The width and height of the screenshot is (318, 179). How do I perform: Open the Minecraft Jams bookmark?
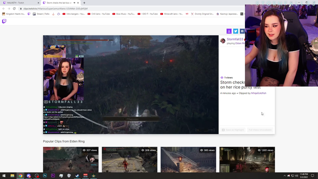(171, 14)
